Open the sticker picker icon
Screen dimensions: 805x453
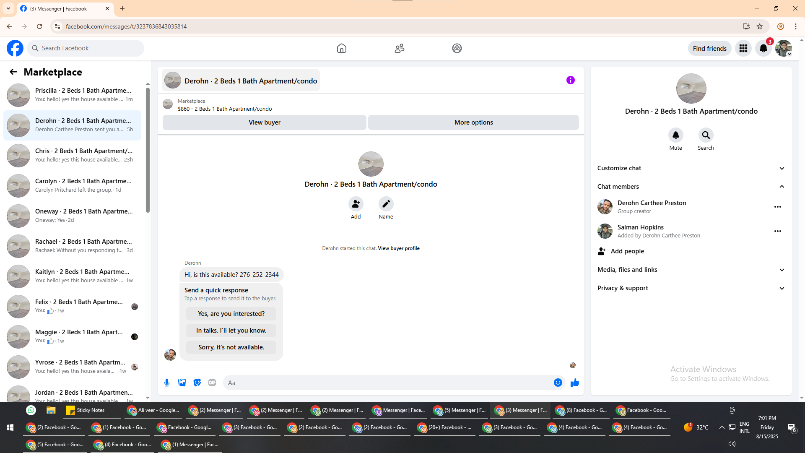coord(197,383)
